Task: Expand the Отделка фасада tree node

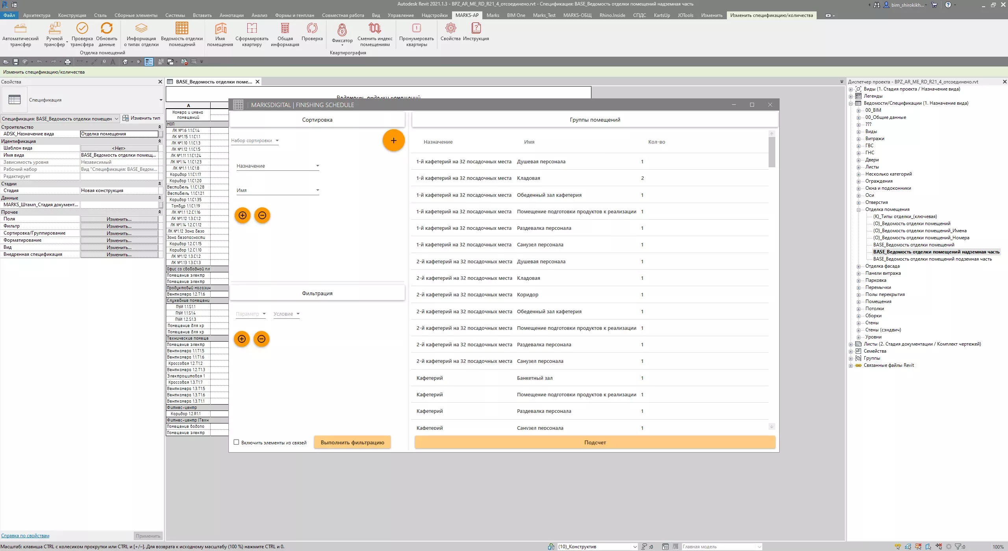Action: (859, 266)
